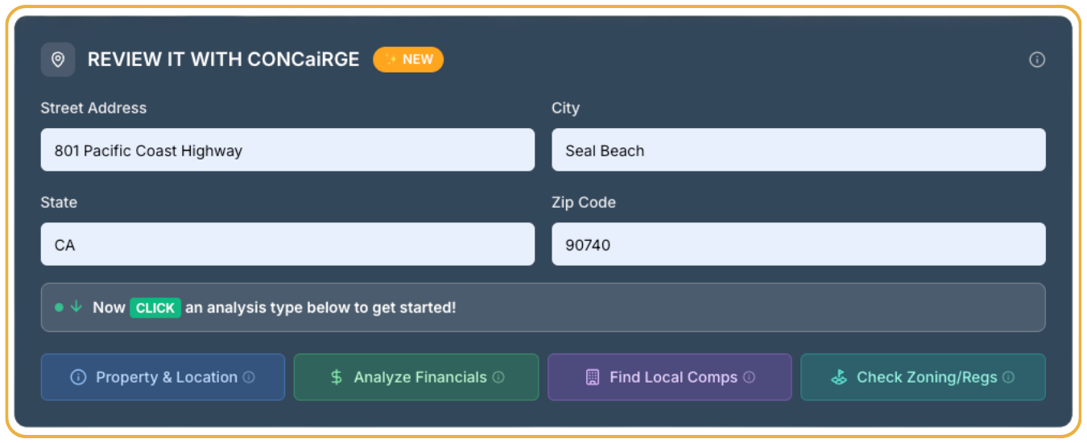
Task: Click the zoning layers icon on Check Zoning/Regs
Action: 839,377
